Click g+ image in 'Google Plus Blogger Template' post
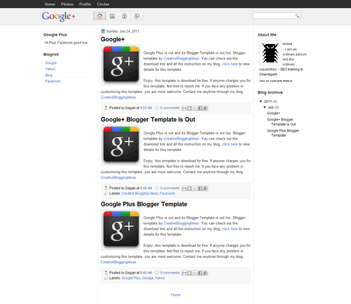The height and width of the screenshot is (304, 351). pyautogui.click(x=121, y=230)
